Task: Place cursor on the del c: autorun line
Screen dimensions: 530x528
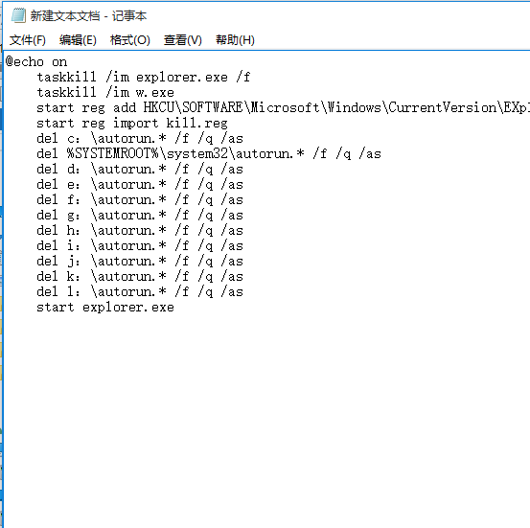Action: 140,139
